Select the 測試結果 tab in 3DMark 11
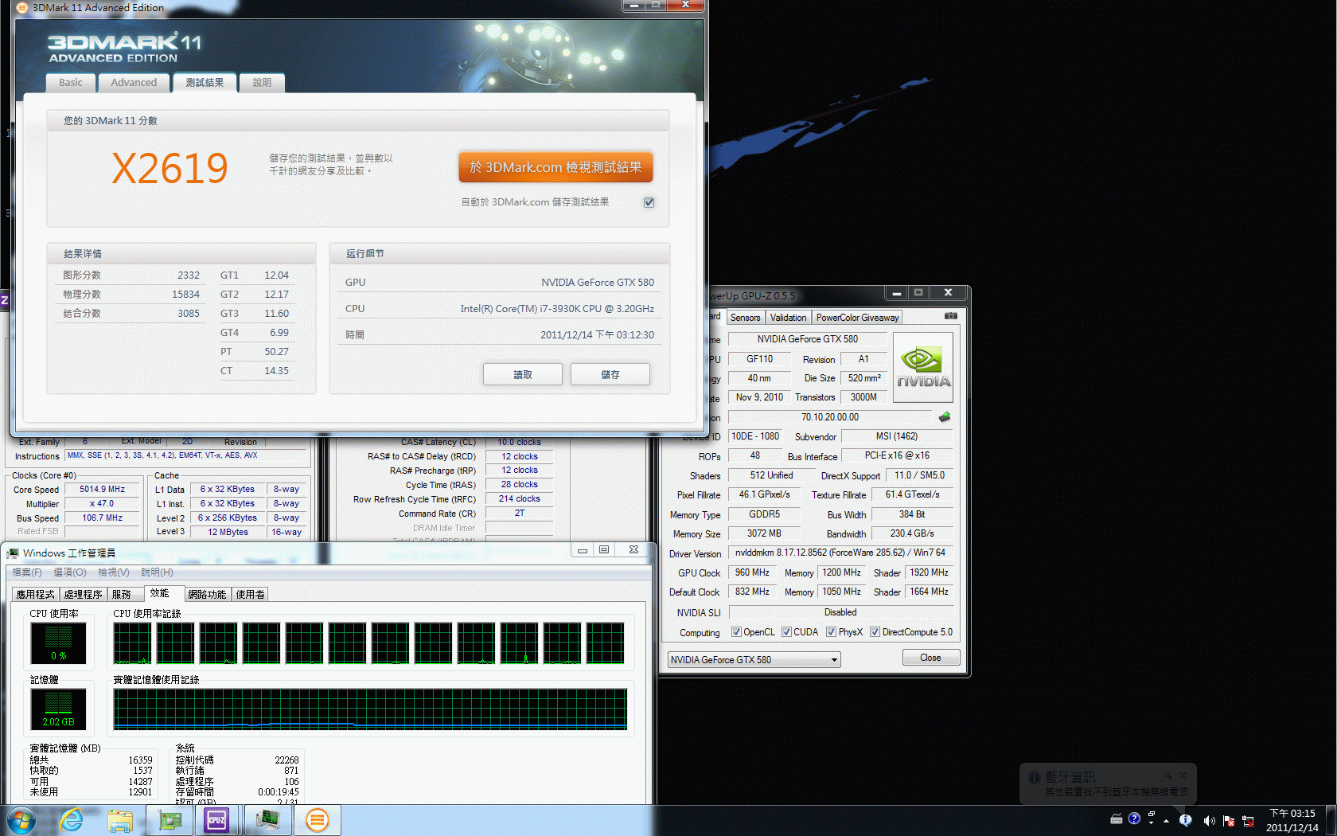 point(205,83)
